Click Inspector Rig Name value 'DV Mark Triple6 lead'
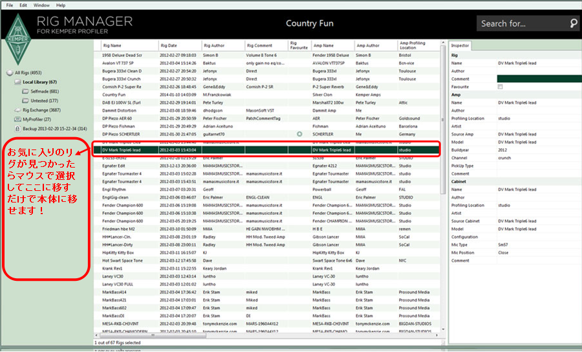Image resolution: width=582 pixels, height=352 pixels. [x=517, y=63]
